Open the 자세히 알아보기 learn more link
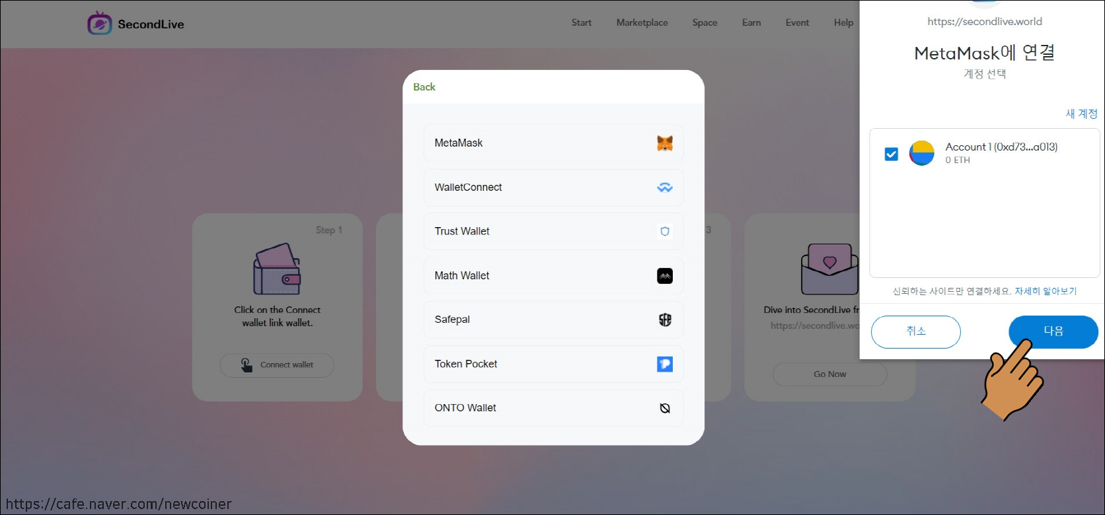The width and height of the screenshot is (1105, 515). pos(1046,291)
